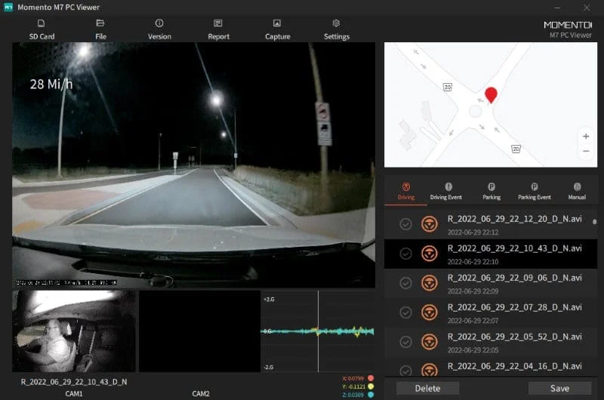Save the selected recordings
Screen dimensions: 604x400
559,388
